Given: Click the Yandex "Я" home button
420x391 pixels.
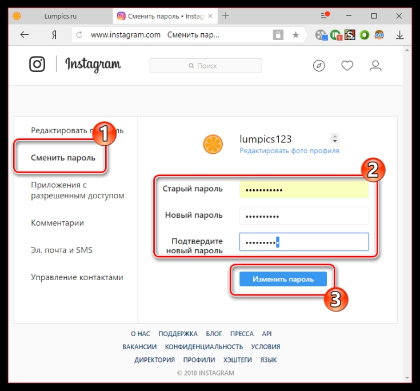Looking at the screenshot, I should click(54, 35).
